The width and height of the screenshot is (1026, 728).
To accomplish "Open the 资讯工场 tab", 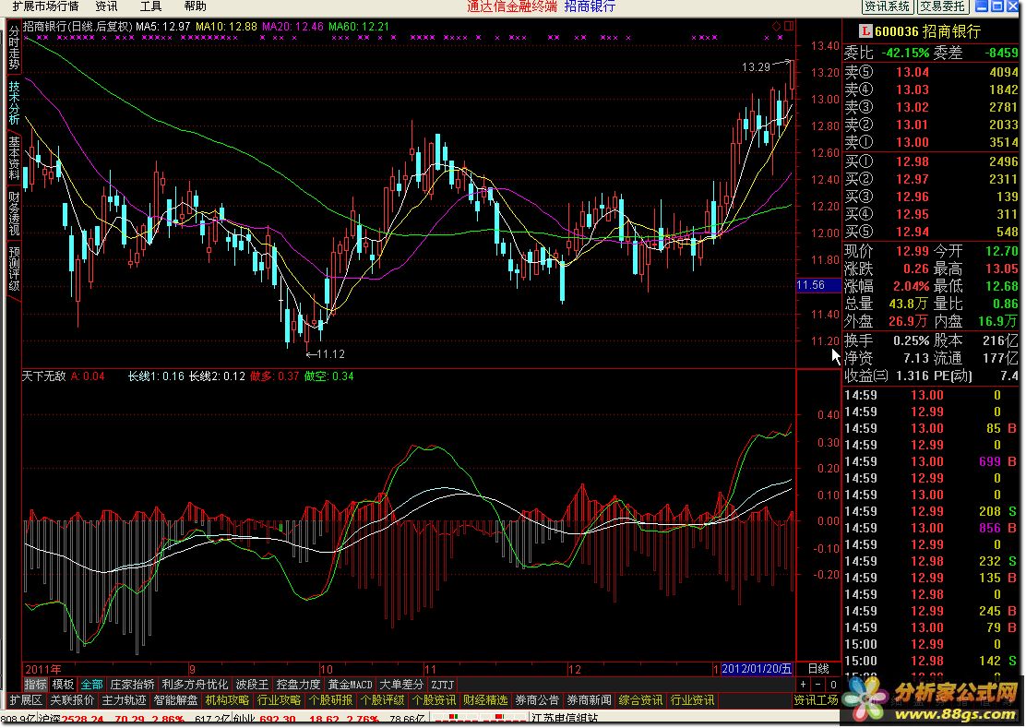I will click(816, 700).
